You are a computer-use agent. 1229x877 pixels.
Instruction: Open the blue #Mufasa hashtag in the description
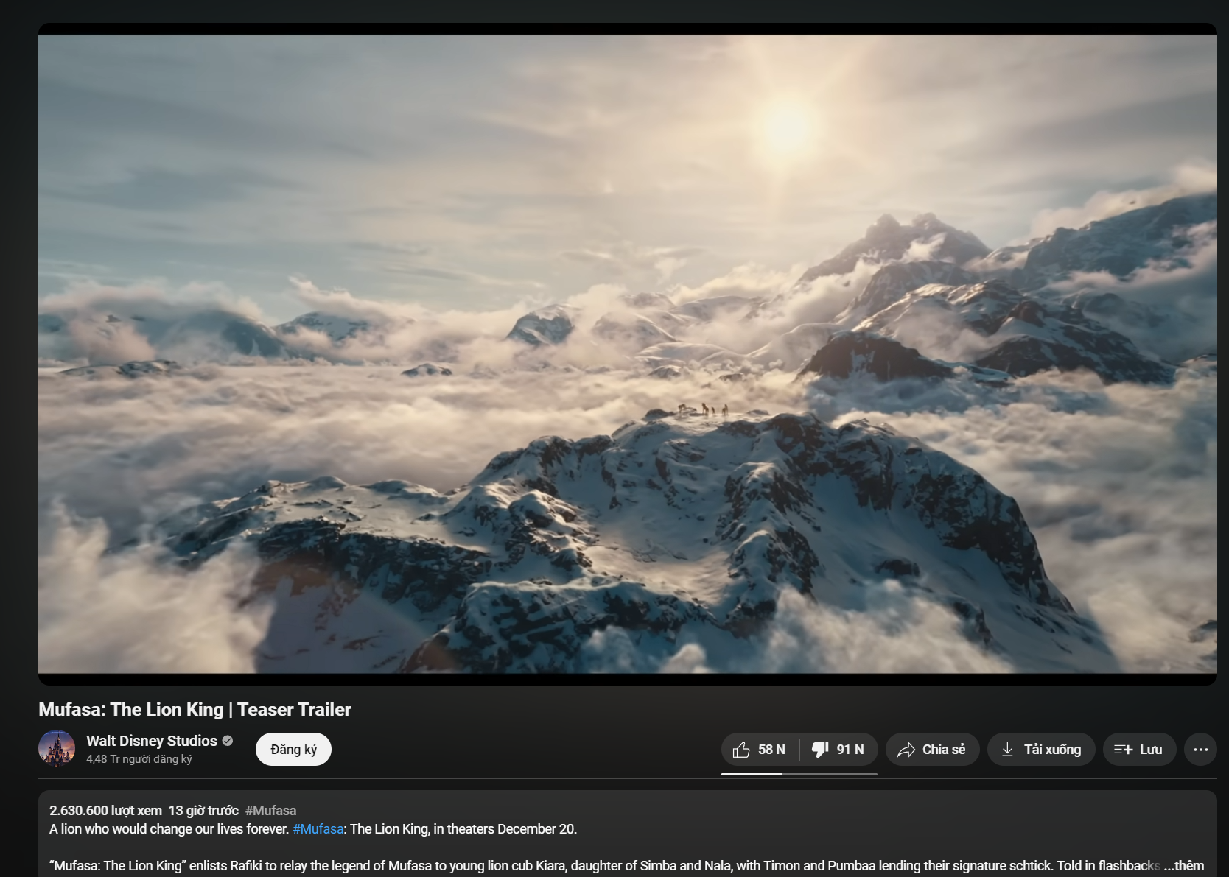(318, 828)
